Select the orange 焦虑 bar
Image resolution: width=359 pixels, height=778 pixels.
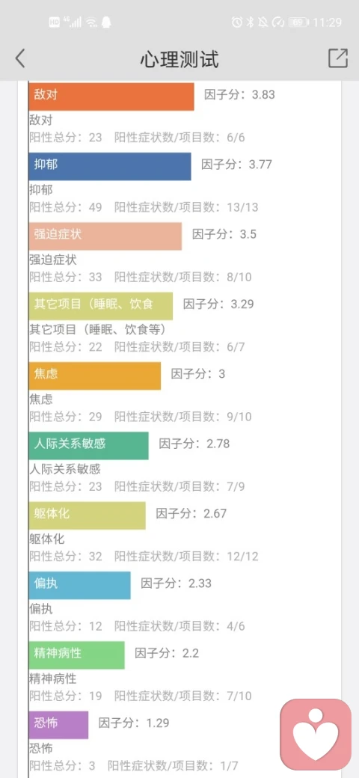[x=95, y=376]
